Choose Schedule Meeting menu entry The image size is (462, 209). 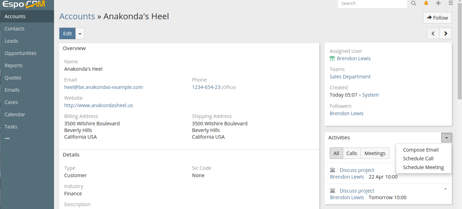click(423, 167)
